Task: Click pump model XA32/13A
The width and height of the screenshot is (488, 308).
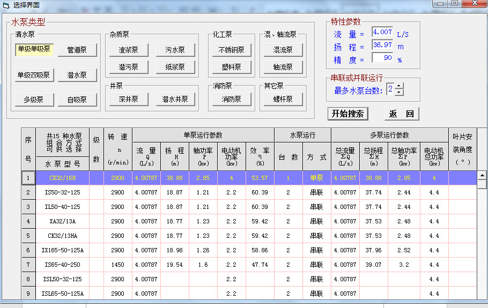Action: tap(63, 222)
